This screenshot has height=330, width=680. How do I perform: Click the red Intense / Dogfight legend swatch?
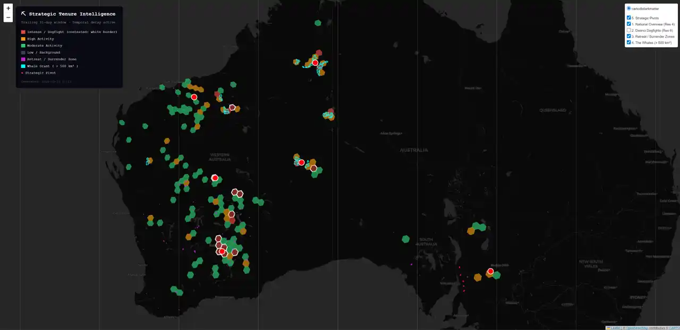click(x=23, y=32)
